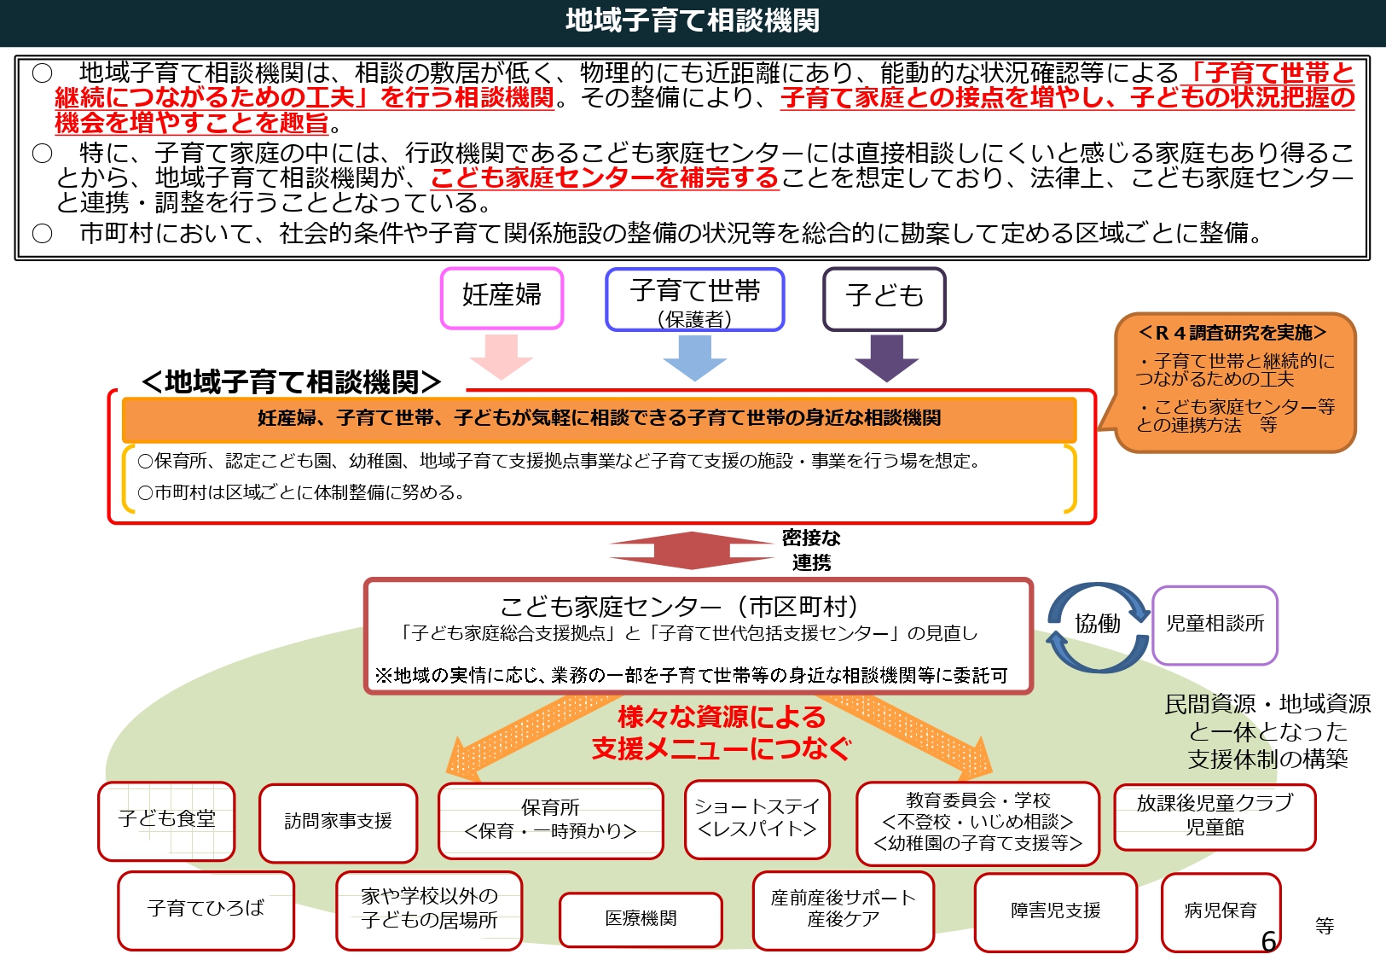Screen dimensions: 1386x960
Task: Click the pink arrow below 妊産婦
Action: coord(502,356)
